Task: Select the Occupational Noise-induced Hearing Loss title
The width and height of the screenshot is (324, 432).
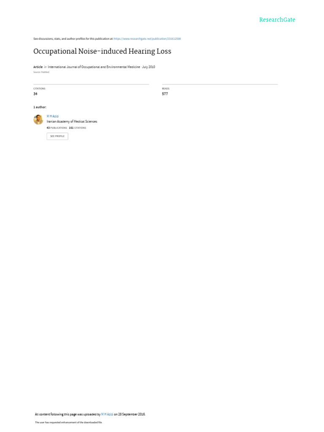Action: point(102,51)
